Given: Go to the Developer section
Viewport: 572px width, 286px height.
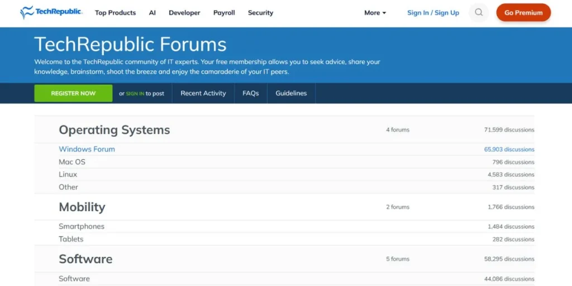Looking at the screenshot, I should point(184,13).
